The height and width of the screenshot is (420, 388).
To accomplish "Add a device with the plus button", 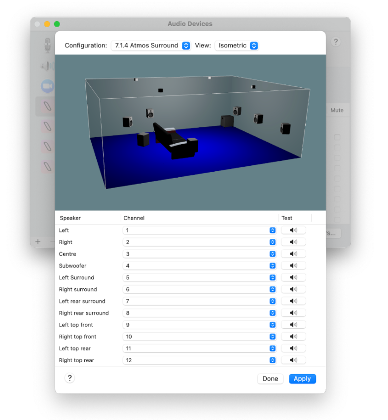I will tap(38, 242).
